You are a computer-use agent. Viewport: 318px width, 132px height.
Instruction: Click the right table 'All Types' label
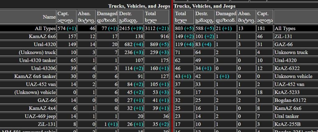pyautogui.click(x=285, y=28)
